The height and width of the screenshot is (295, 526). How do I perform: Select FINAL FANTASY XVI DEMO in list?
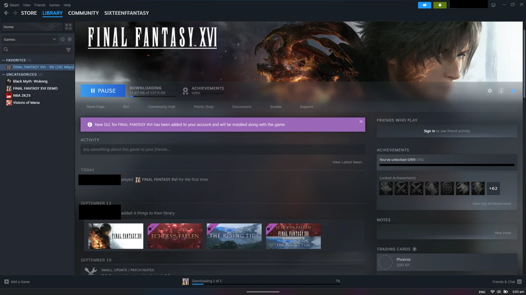coord(35,88)
